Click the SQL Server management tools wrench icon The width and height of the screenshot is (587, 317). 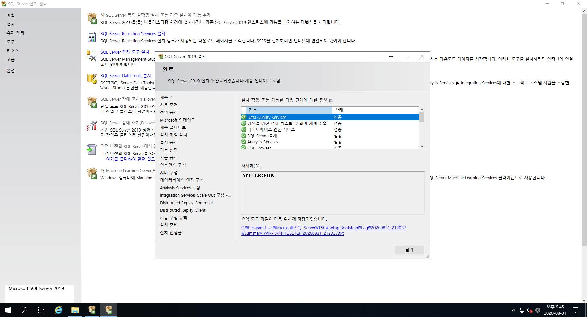pyautogui.click(x=92, y=55)
